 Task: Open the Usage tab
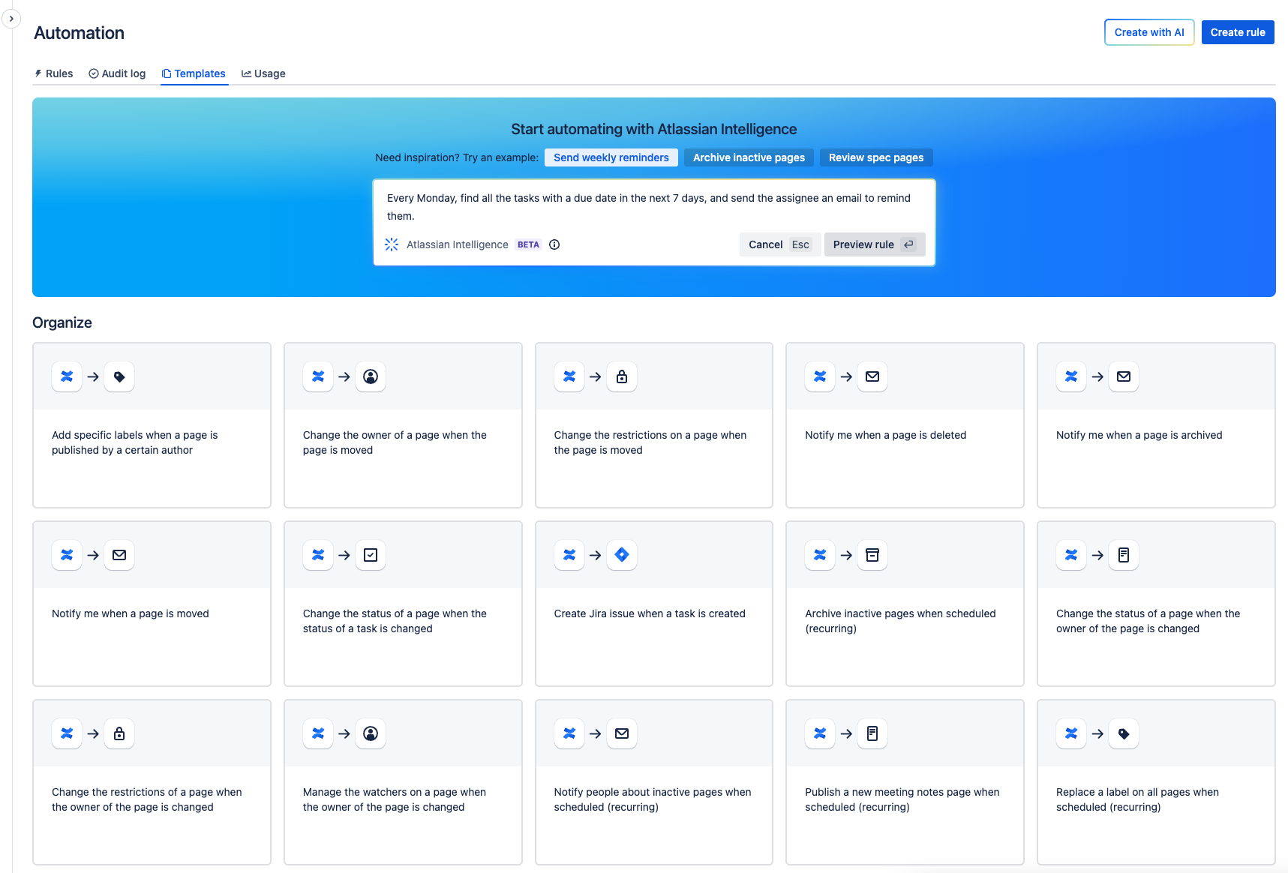tap(263, 73)
